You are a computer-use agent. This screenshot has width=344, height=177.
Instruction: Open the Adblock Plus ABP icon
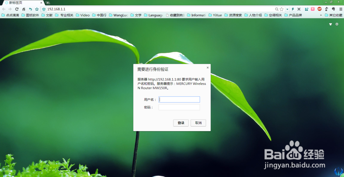coord(320,9)
